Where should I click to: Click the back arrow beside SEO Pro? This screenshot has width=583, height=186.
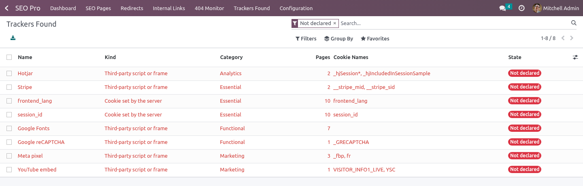pyautogui.click(x=6, y=8)
